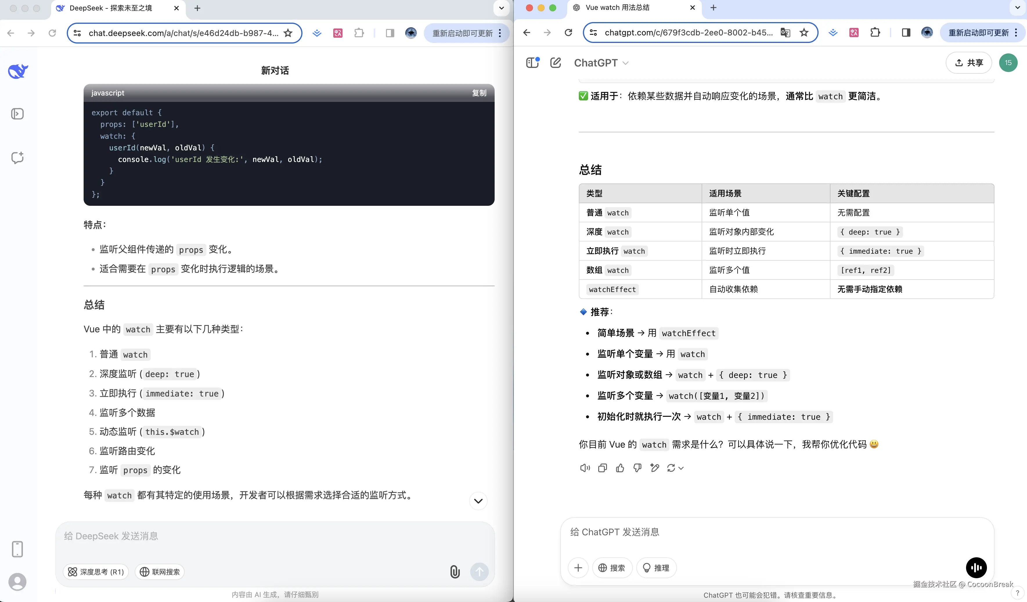Click the DeepSeek whale logo
Image resolution: width=1027 pixels, height=602 pixels.
pyautogui.click(x=18, y=71)
